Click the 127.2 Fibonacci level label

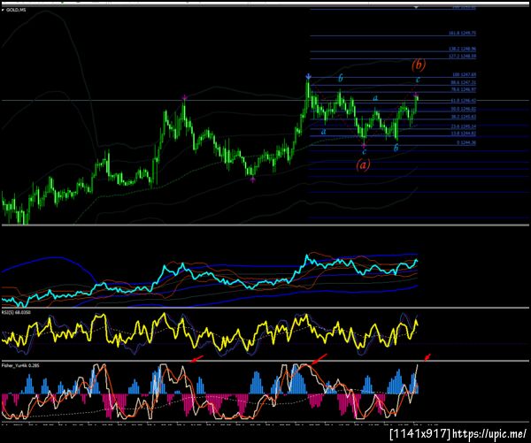tap(462, 57)
